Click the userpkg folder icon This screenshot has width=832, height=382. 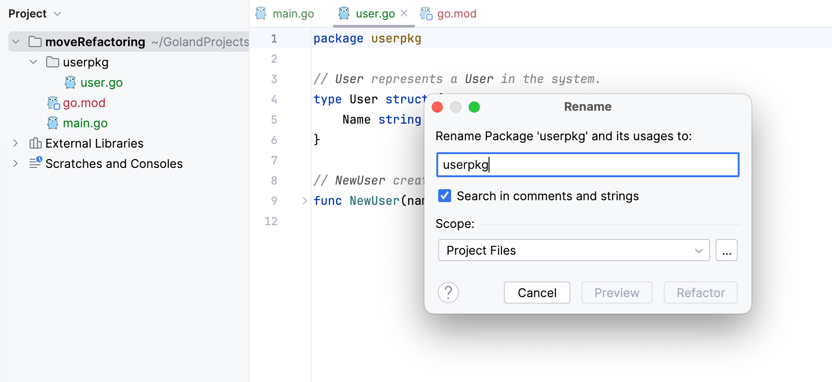[53, 62]
